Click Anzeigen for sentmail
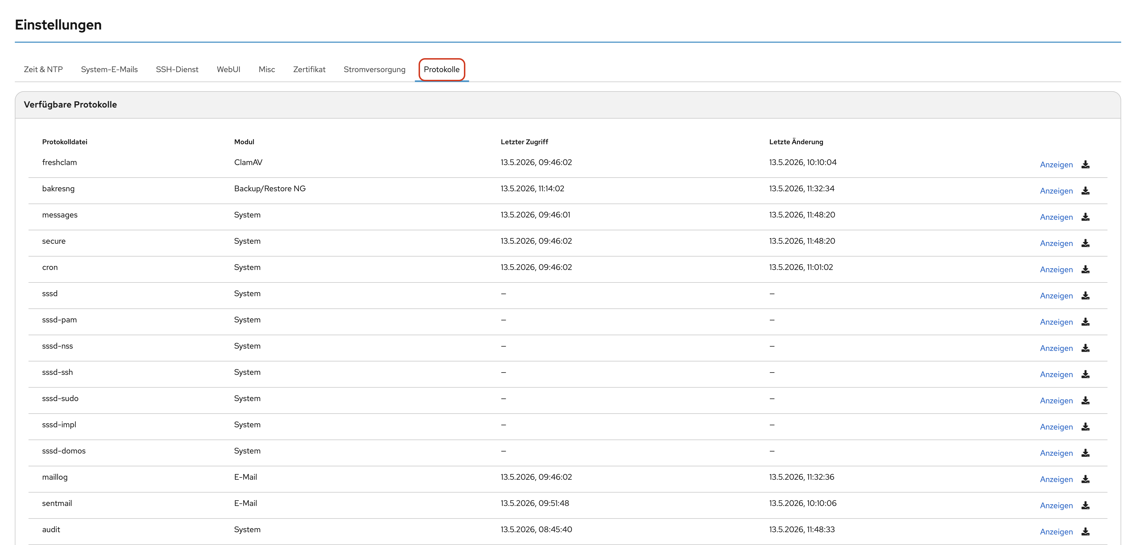Image resolution: width=1132 pixels, height=545 pixels. coord(1056,505)
